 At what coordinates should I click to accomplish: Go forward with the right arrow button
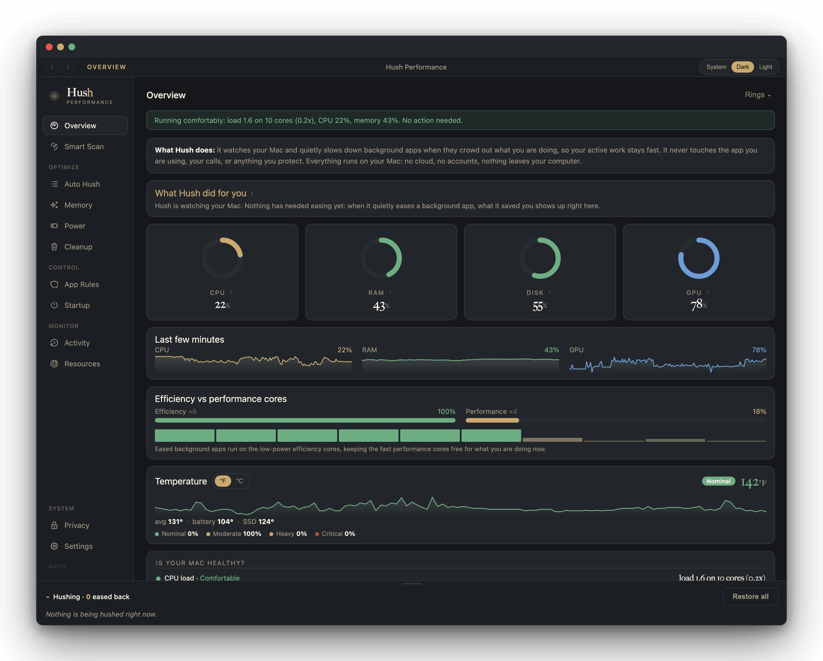[68, 67]
